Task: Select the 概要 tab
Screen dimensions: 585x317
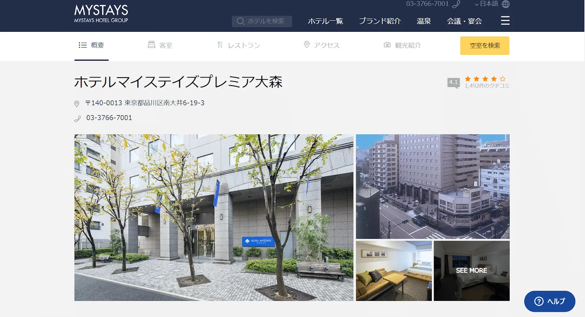Action: [91, 45]
